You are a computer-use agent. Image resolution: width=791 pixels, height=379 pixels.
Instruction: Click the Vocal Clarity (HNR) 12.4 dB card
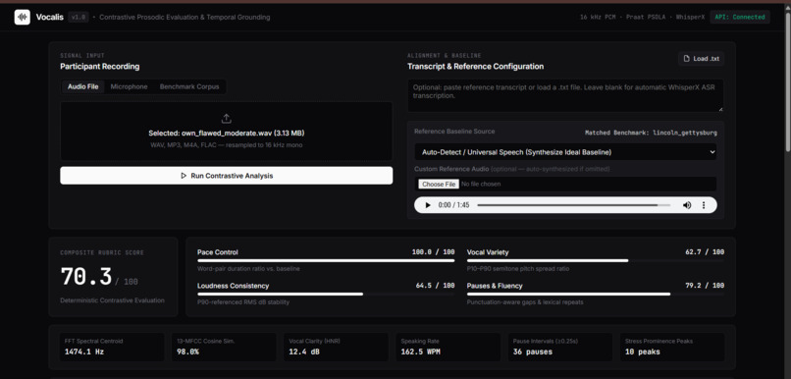click(336, 347)
